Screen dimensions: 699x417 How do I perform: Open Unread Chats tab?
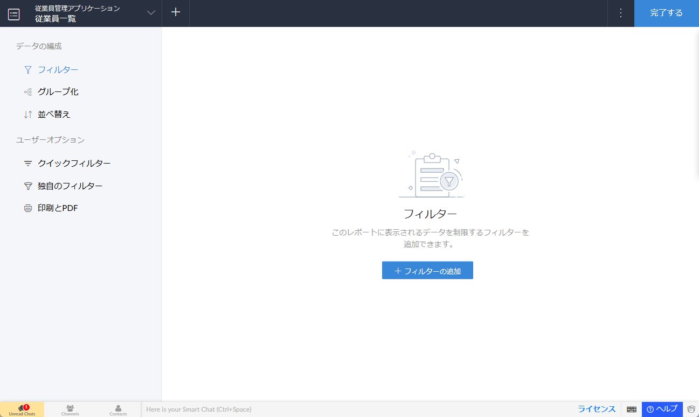coord(22,410)
